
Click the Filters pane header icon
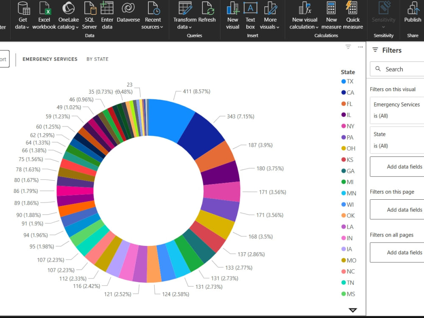[375, 50]
